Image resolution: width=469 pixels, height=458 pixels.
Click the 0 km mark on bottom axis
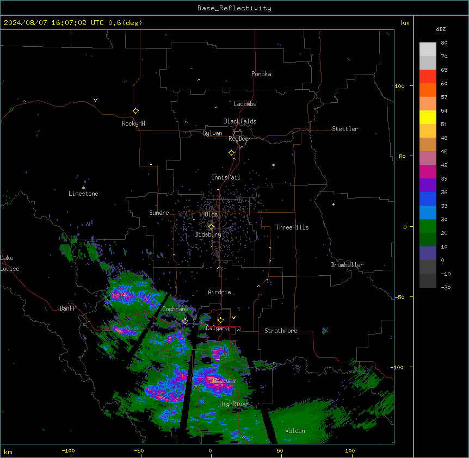point(210,451)
